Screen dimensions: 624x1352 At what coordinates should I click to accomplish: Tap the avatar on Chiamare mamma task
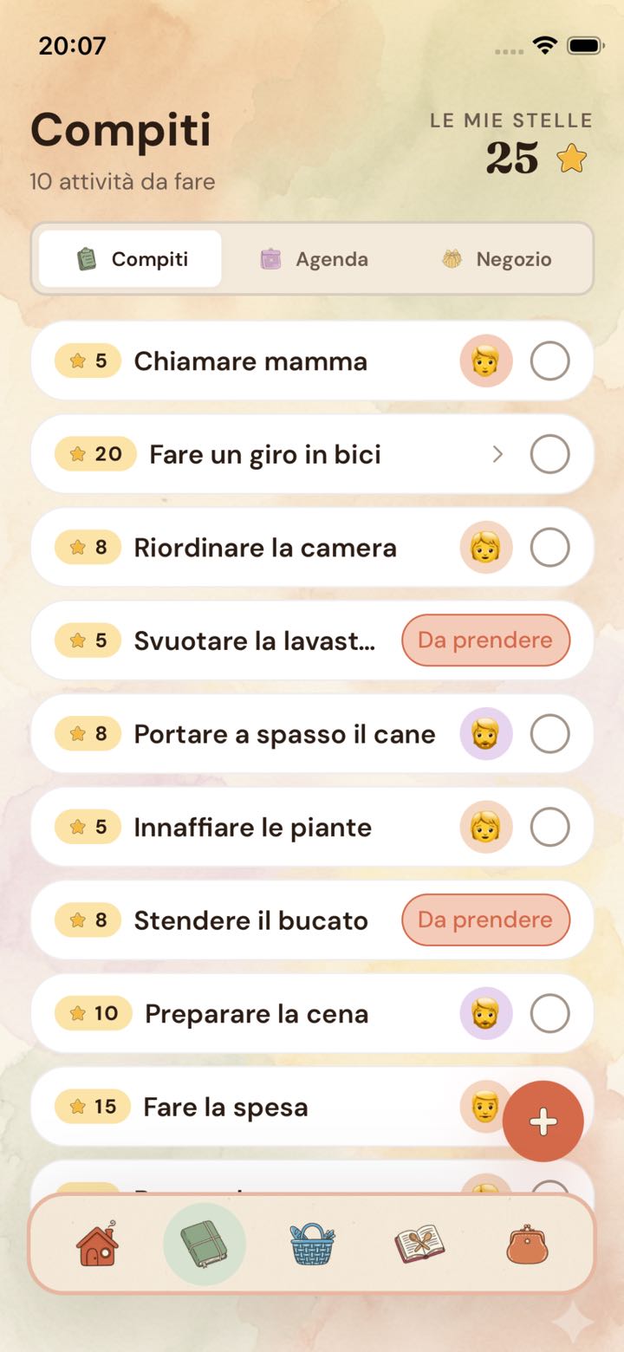485,361
